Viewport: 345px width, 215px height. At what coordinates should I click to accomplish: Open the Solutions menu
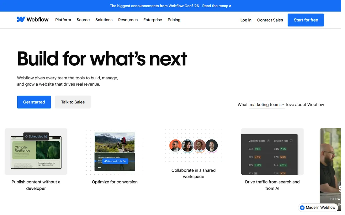click(104, 20)
